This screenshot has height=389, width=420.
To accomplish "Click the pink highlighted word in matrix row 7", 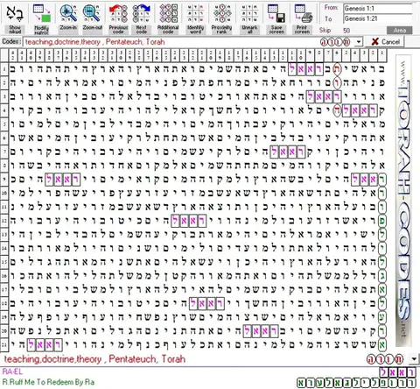I will 288,152.
